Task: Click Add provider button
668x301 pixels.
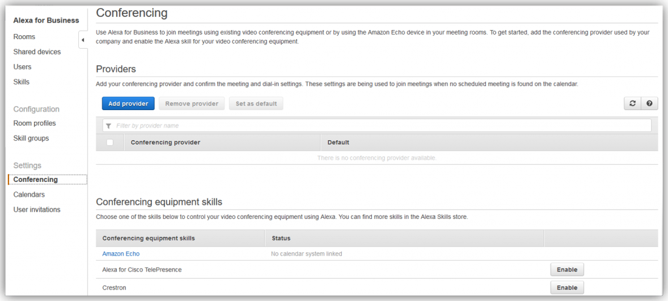Action: coord(129,104)
